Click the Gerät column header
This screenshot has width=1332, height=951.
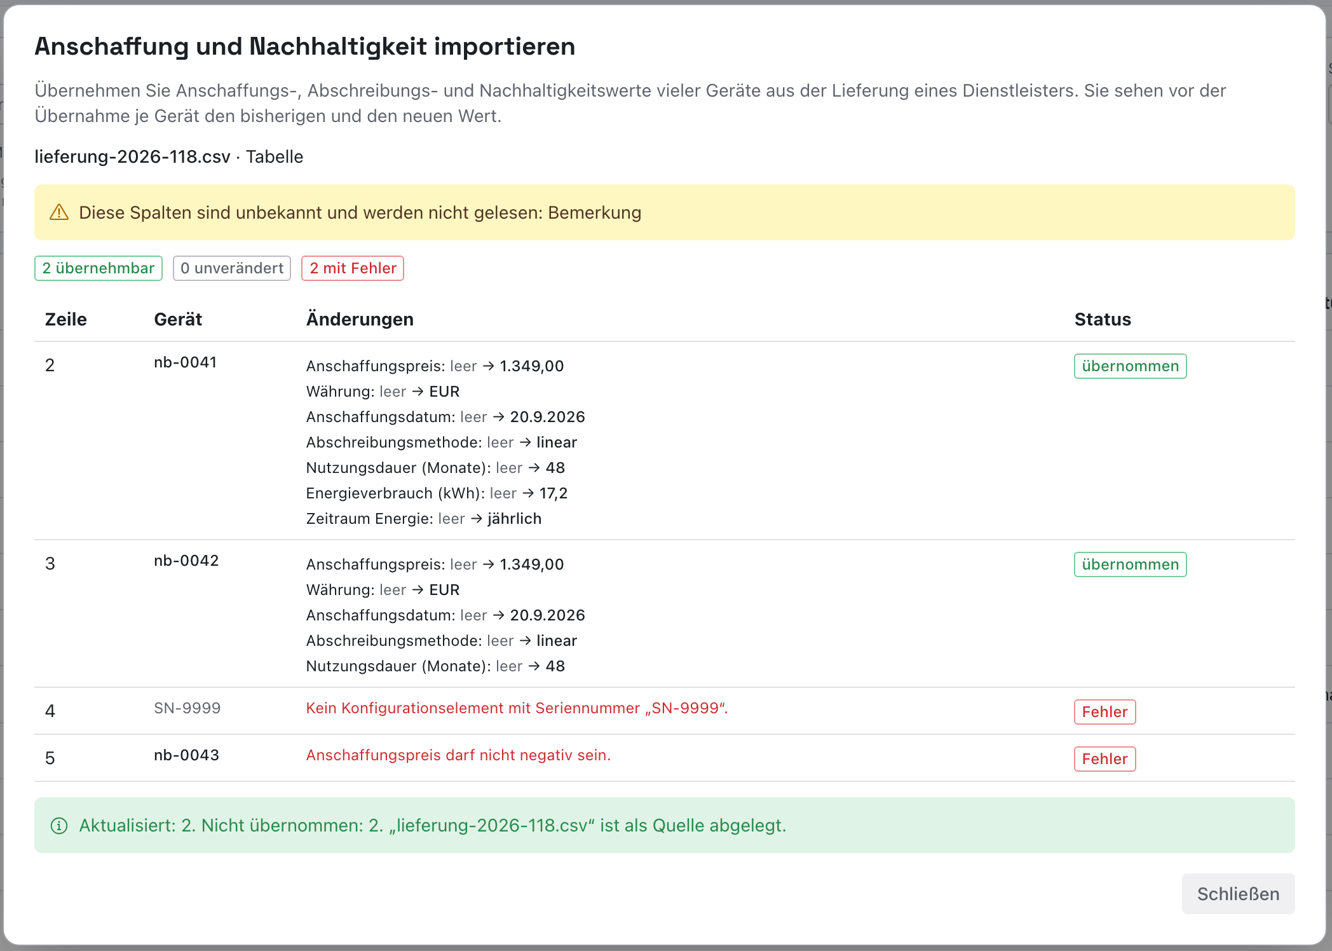178,319
